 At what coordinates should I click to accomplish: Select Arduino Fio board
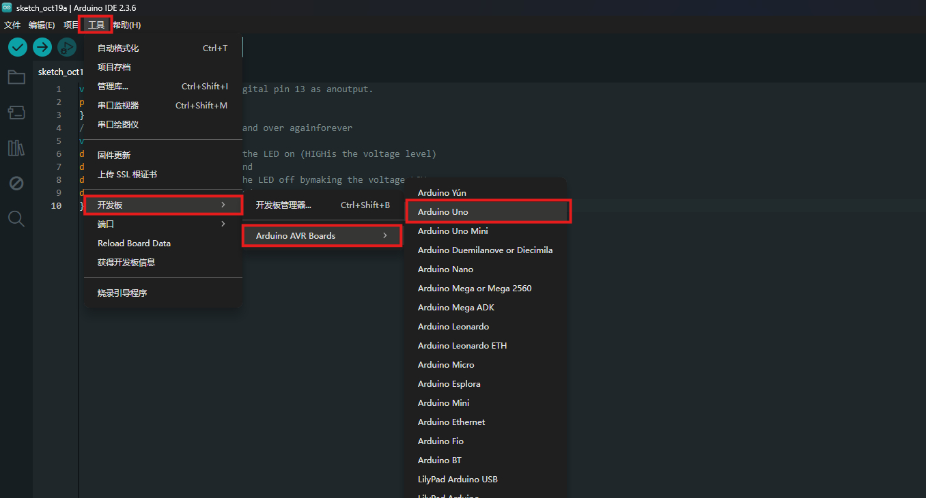point(486,441)
